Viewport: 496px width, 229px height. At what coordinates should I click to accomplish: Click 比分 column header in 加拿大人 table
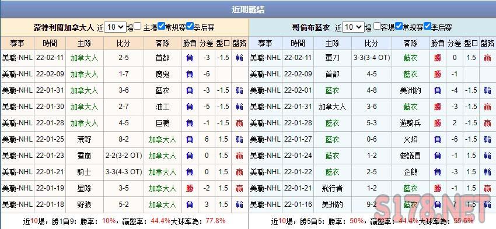[123, 43]
